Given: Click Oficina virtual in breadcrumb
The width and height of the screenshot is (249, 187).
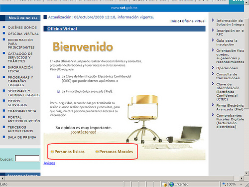Looking at the screenshot, I should [194, 21].
